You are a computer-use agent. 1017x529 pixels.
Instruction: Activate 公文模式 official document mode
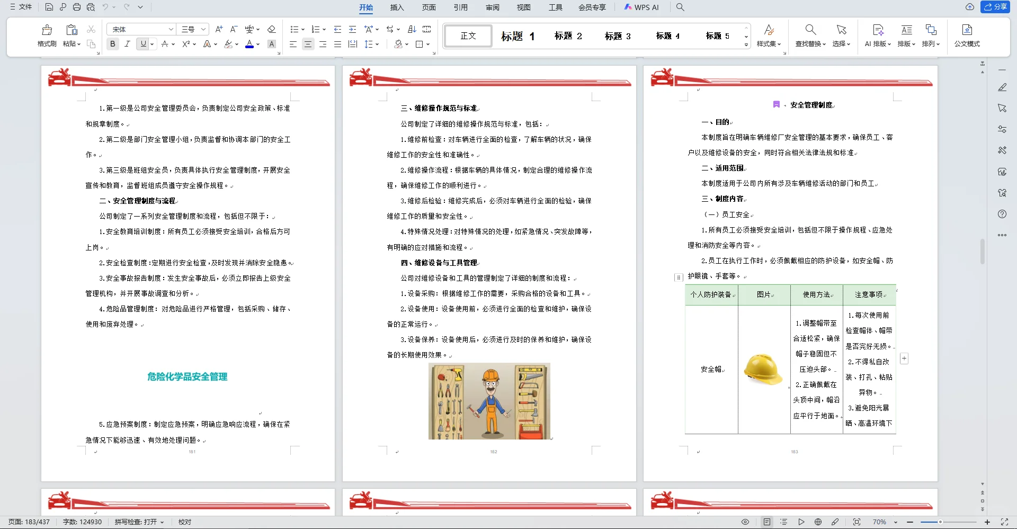point(967,35)
